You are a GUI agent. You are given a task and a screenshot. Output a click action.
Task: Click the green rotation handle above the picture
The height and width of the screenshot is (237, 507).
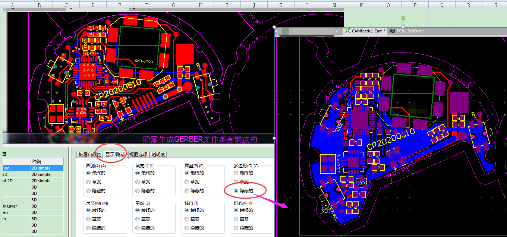(403, 18)
